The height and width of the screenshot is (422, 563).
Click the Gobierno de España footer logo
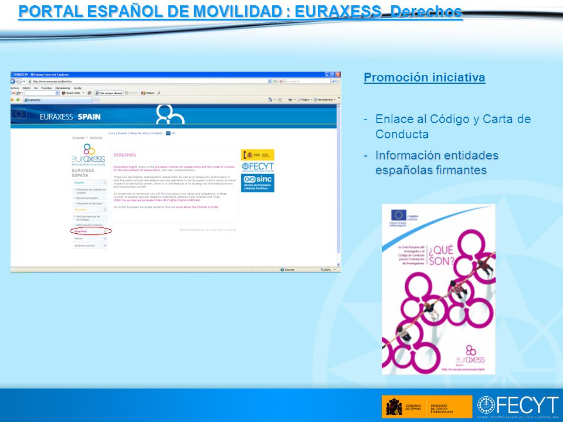[426, 407]
